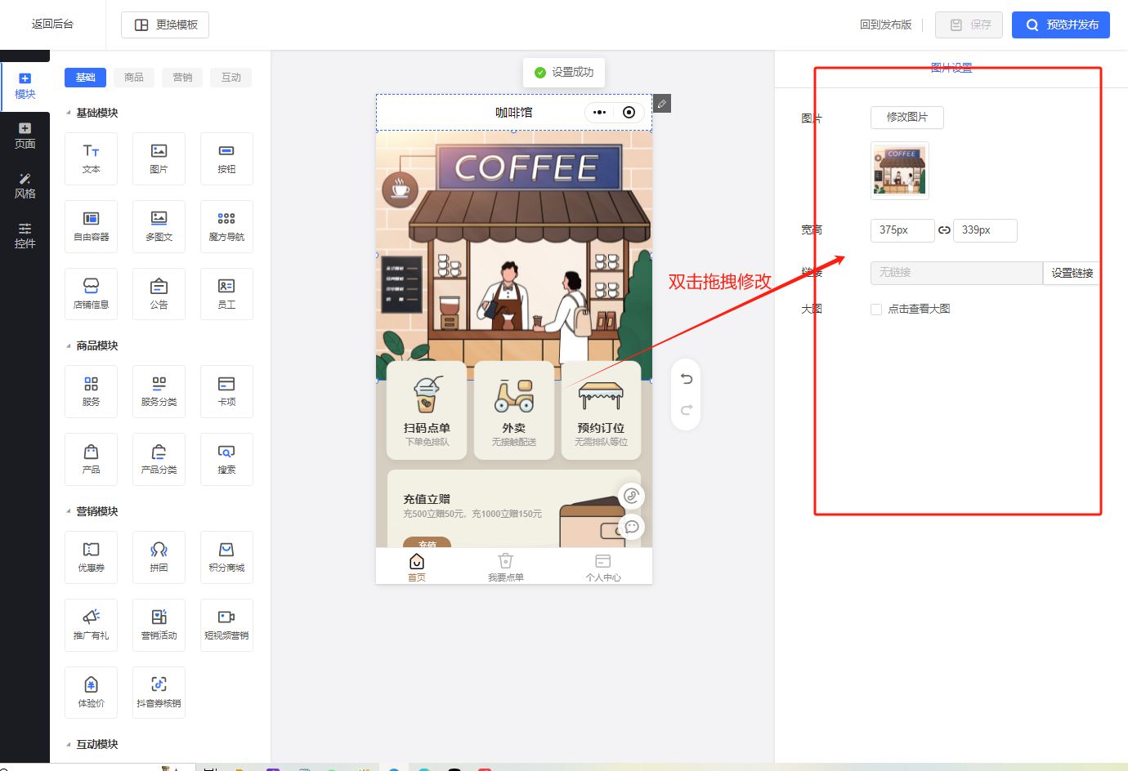The height and width of the screenshot is (771, 1128).
Task: Select the 拼团 group-buy module
Action: [x=159, y=557]
